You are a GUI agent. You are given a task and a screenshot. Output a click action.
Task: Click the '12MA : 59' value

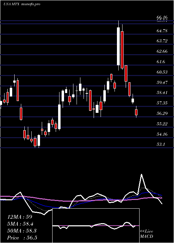(20, 217)
